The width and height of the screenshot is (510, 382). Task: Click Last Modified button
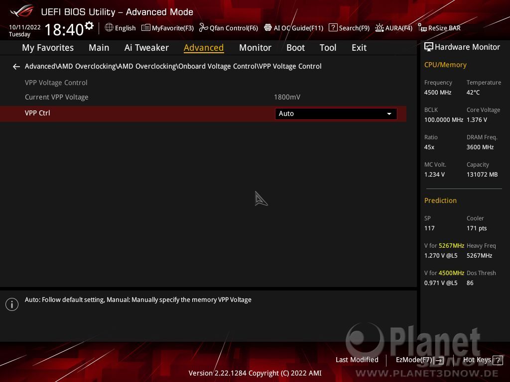(357, 360)
